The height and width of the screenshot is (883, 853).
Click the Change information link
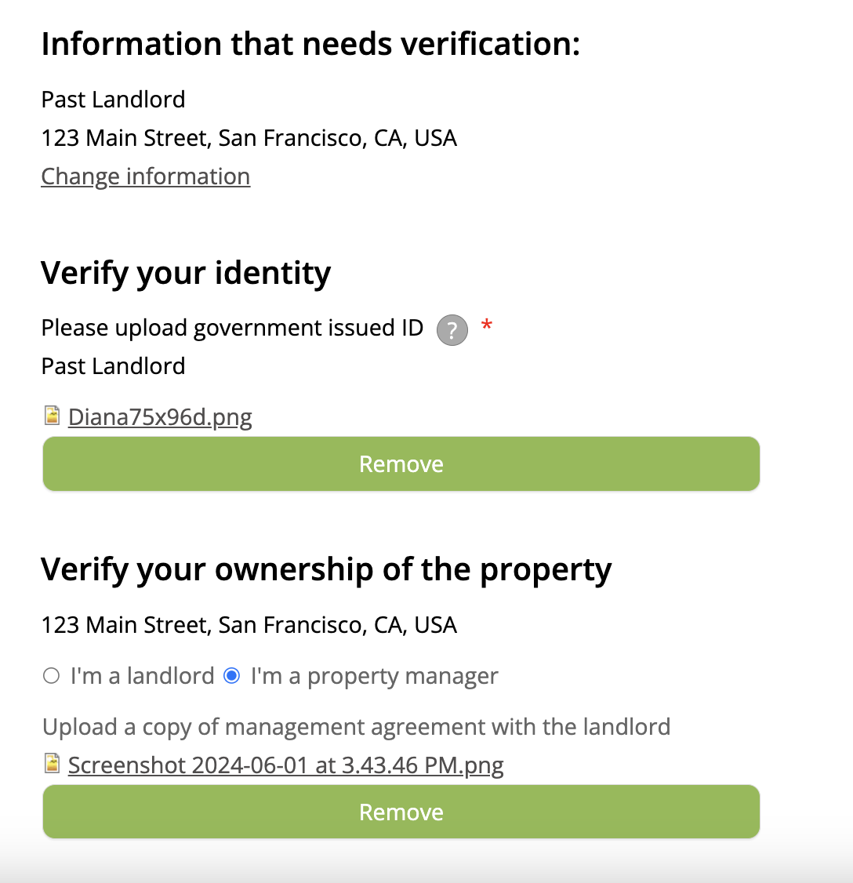(145, 176)
